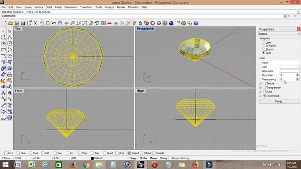The height and width of the screenshot is (169, 301).
Task: Click the Default layer color swatch
Action: (x=92, y=158)
